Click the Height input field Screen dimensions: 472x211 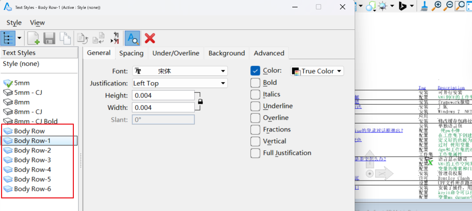click(x=163, y=95)
